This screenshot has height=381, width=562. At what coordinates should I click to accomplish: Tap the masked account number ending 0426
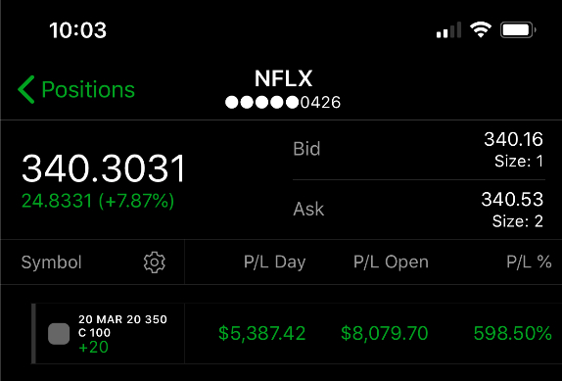283,103
